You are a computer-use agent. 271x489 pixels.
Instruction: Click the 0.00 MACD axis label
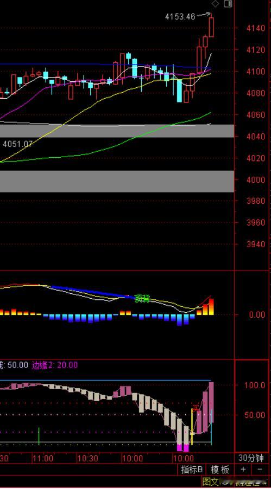[x=257, y=314]
